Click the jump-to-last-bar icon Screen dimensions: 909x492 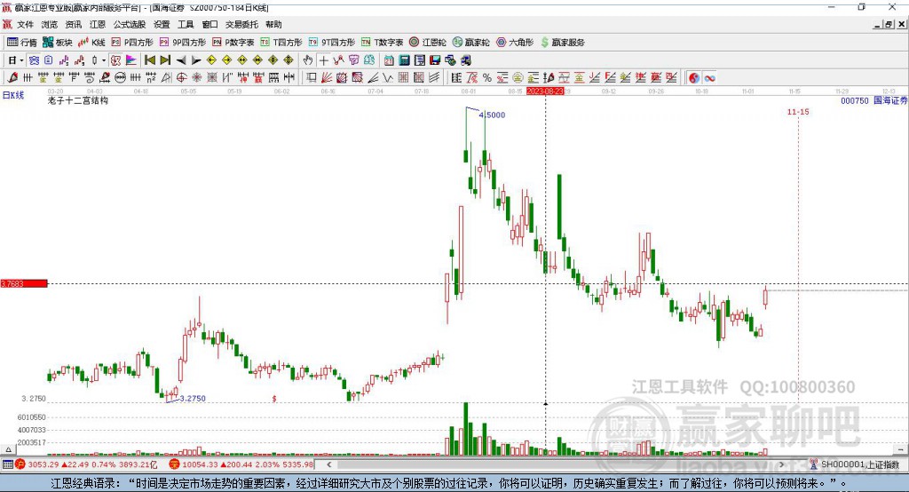pos(165,60)
